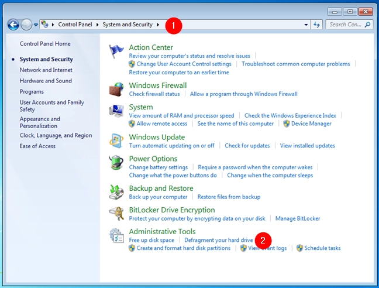Select System and Security in sidebar

pyautogui.click(x=46, y=59)
